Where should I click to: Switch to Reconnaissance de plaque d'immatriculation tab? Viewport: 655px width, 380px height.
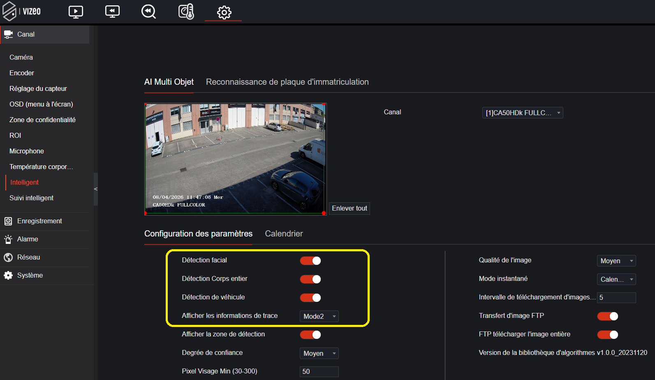click(x=287, y=82)
